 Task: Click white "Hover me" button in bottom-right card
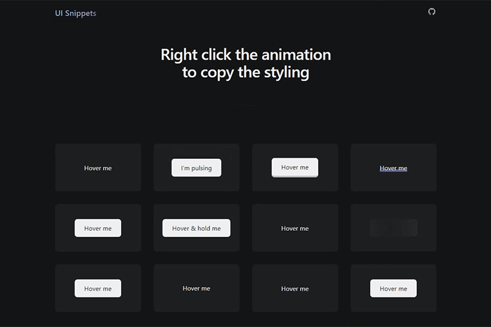pyautogui.click(x=393, y=288)
